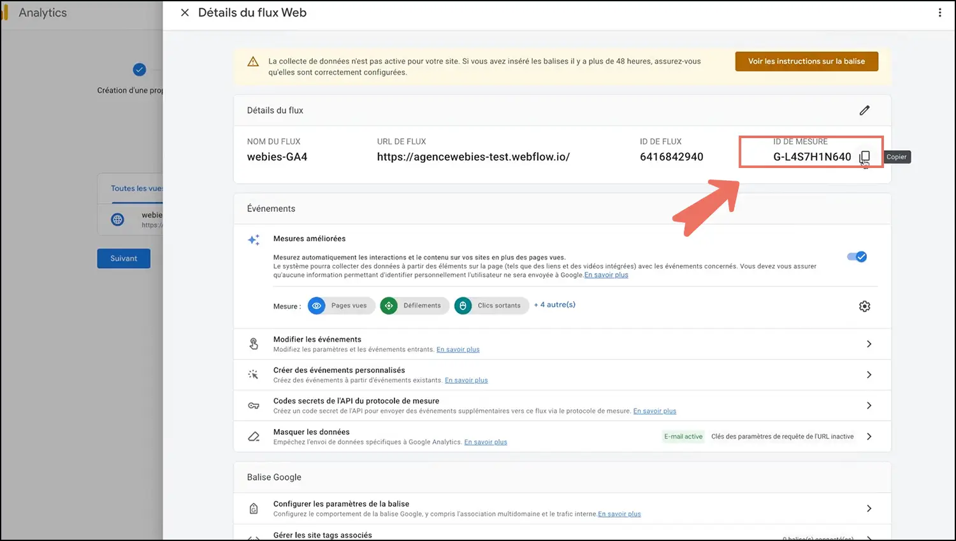The height and width of the screenshot is (541, 956).
Task: Click the pencil edit icon in Détails du flux
Action: [864, 110]
